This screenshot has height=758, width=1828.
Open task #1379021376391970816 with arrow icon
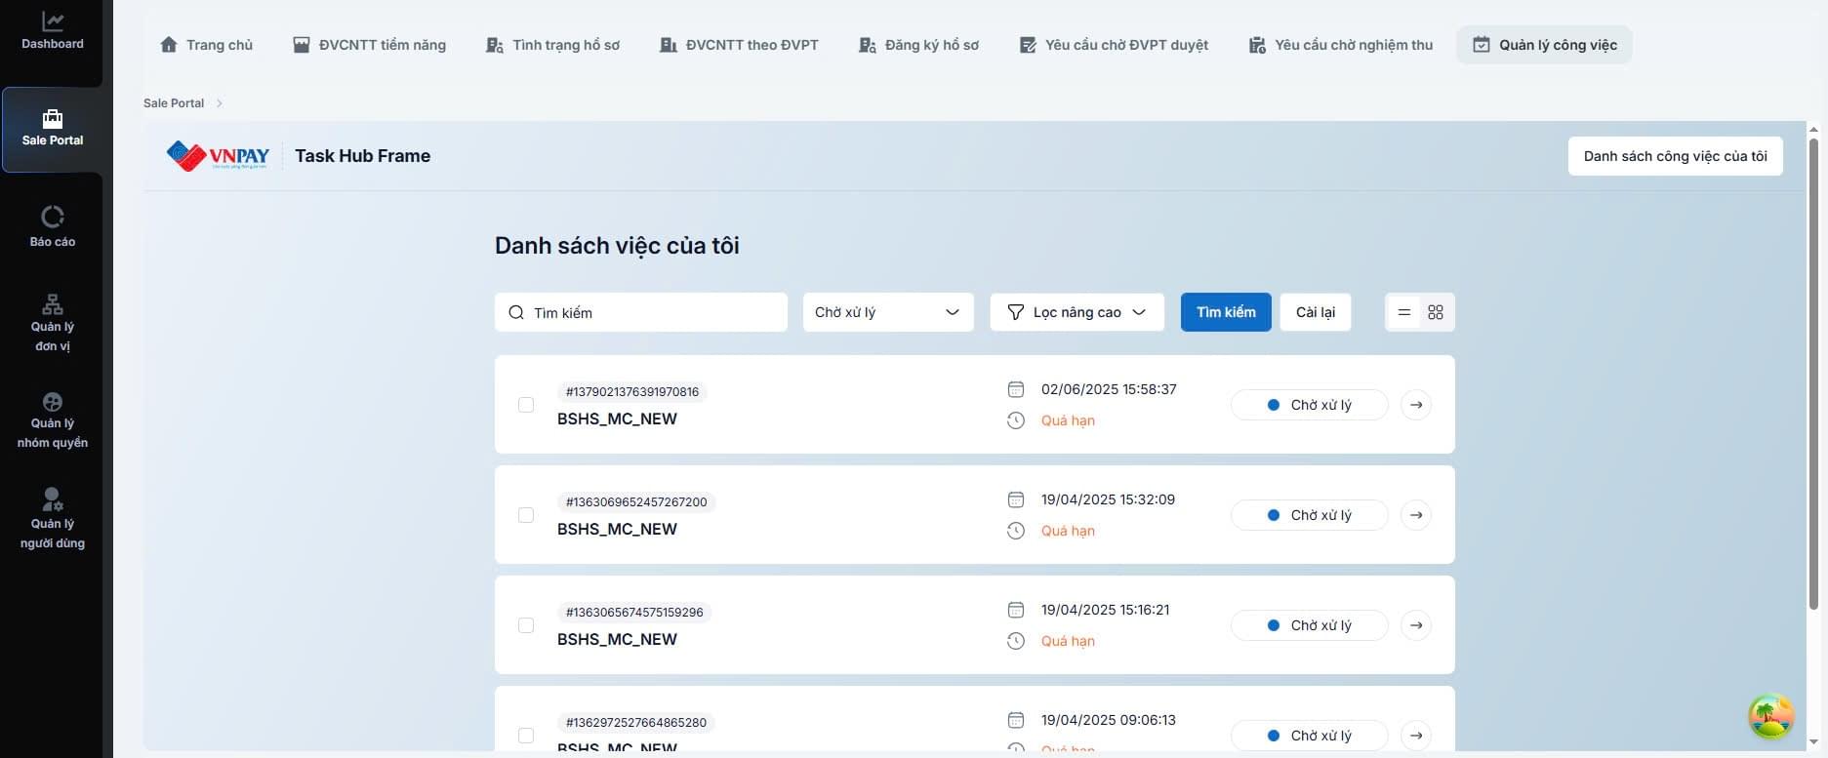pos(1415,405)
